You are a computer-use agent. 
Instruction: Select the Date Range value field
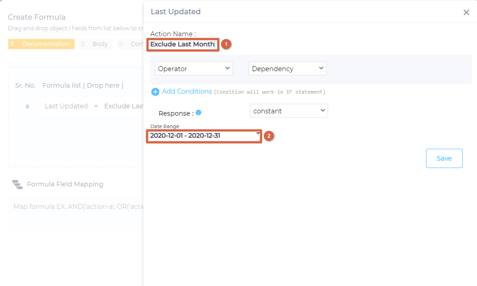202,136
